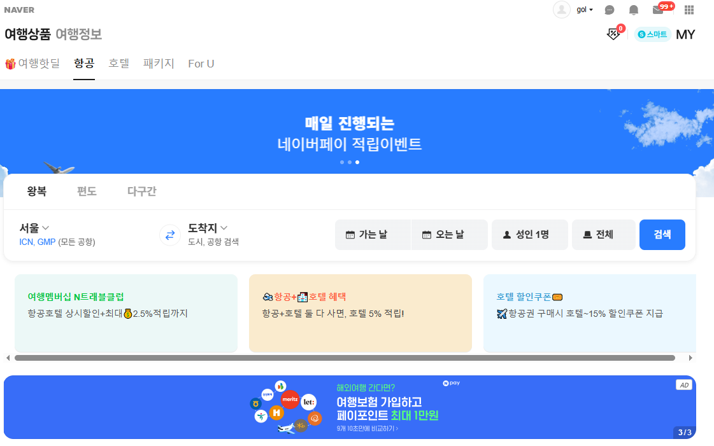Click the AD label on banner

[684, 385]
